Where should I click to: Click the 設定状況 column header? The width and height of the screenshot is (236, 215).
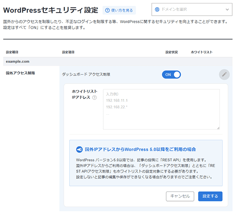[x=172, y=52]
